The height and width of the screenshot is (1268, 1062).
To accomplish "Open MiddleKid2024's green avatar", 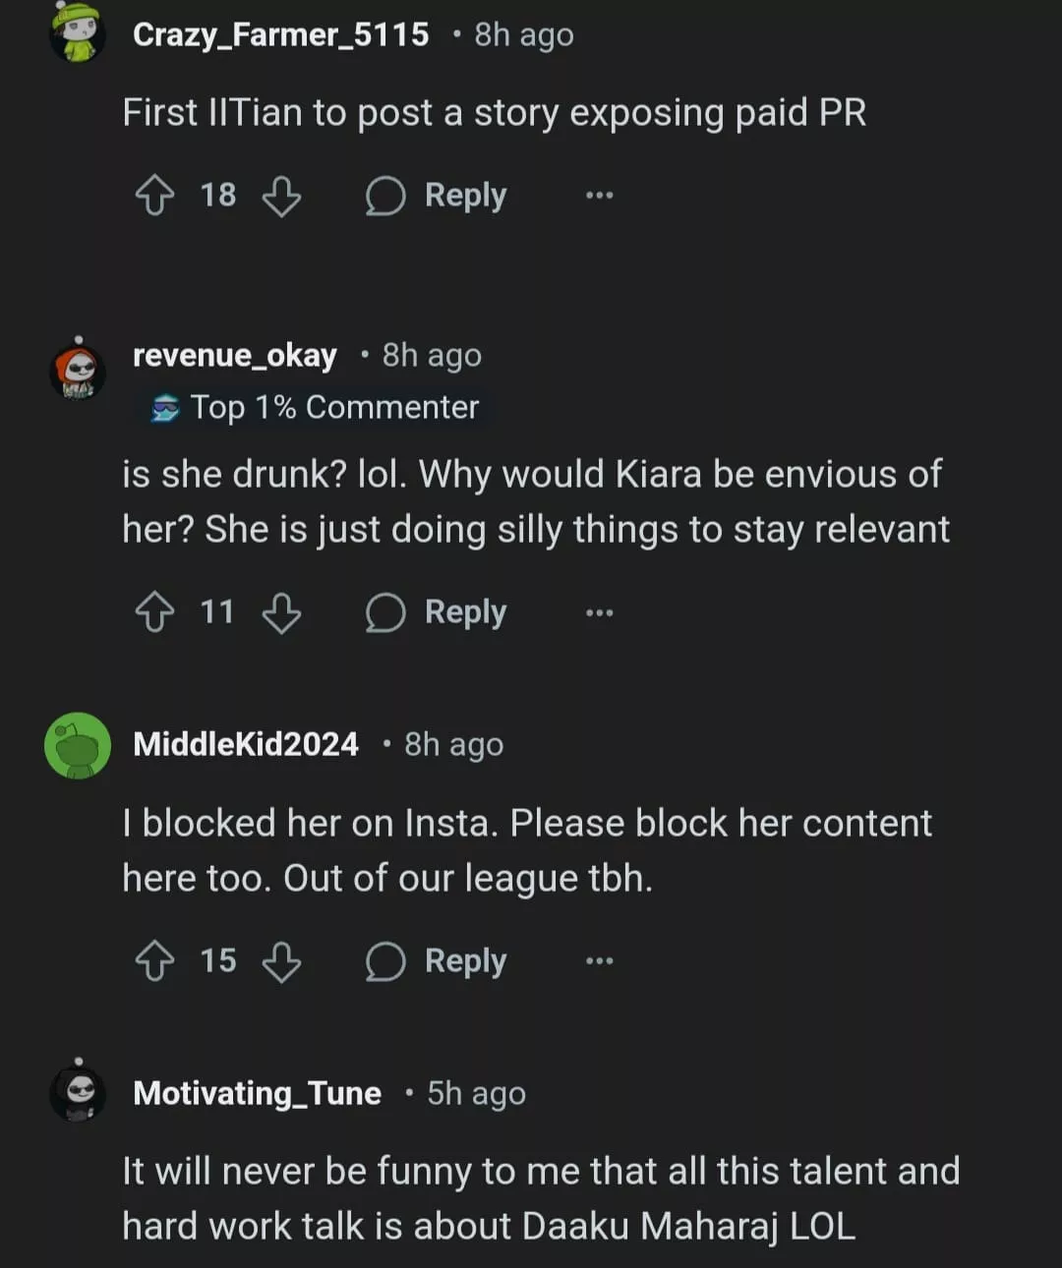I will [x=78, y=745].
